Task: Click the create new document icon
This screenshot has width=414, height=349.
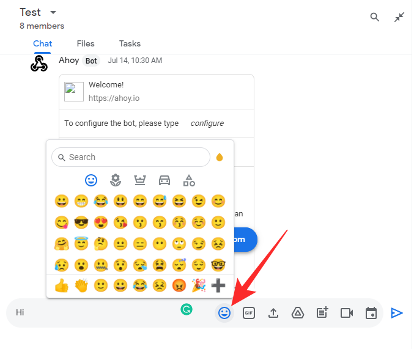Action: 322,313
